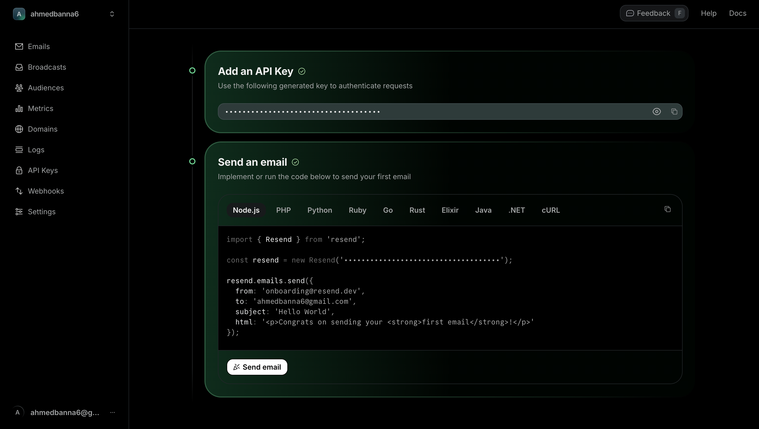Click the checkmark next to Add an API Key

(x=302, y=71)
